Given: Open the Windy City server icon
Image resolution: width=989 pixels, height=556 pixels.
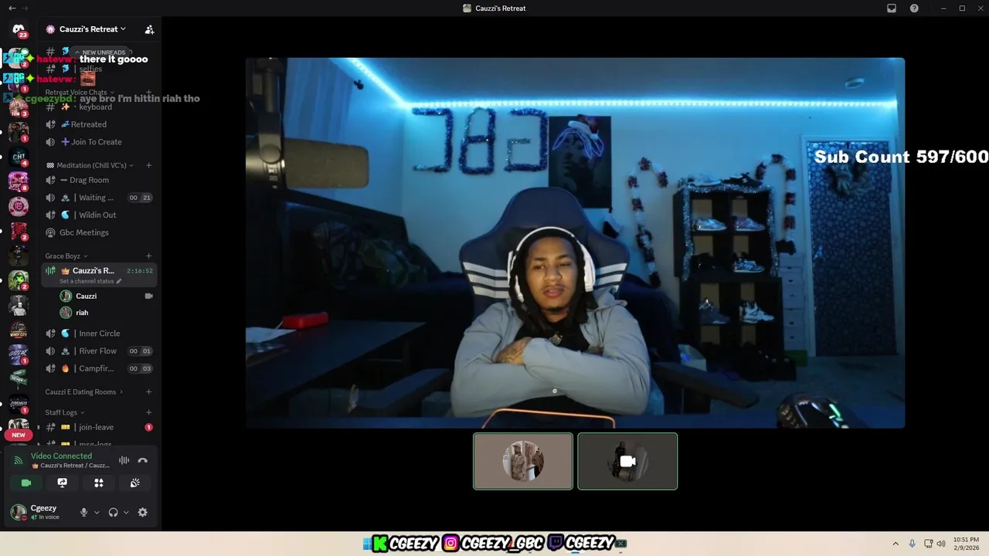Looking at the screenshot, I should 19,330.
